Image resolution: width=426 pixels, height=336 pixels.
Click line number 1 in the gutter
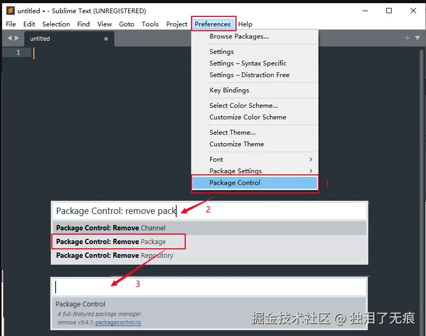point(18,52)
